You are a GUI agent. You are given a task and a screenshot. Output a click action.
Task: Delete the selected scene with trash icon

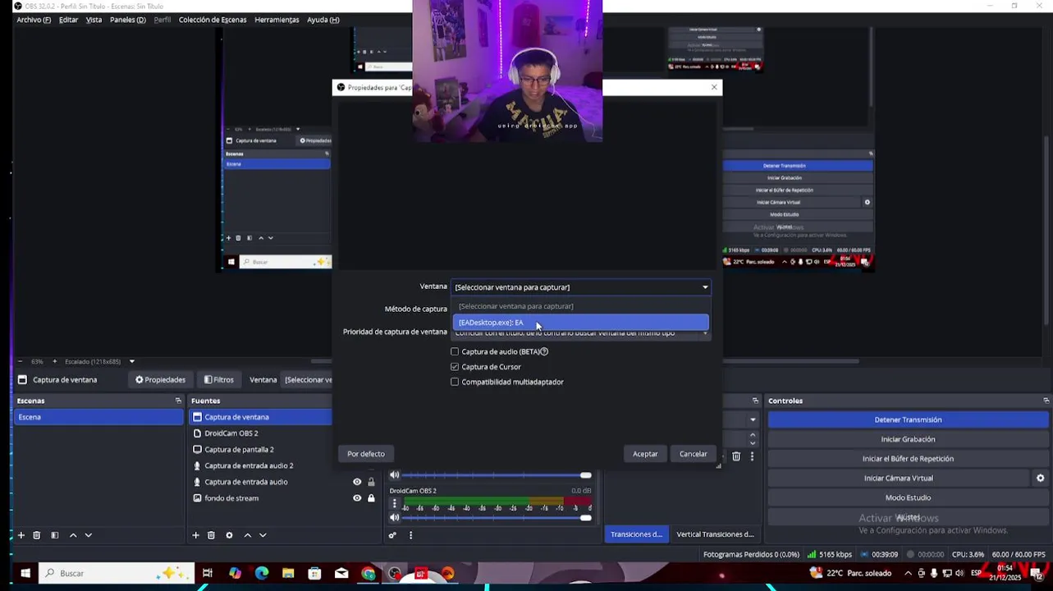36,535
